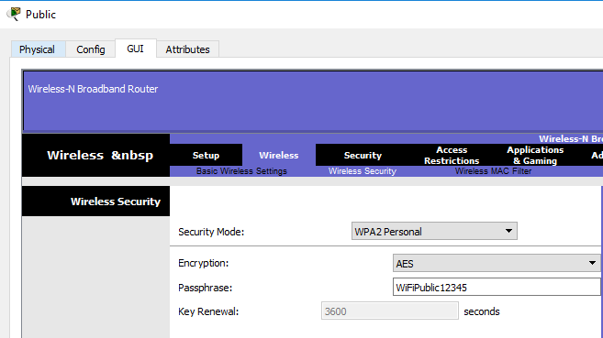Open the Security Mode dropdown

click(x=434, y=232)
